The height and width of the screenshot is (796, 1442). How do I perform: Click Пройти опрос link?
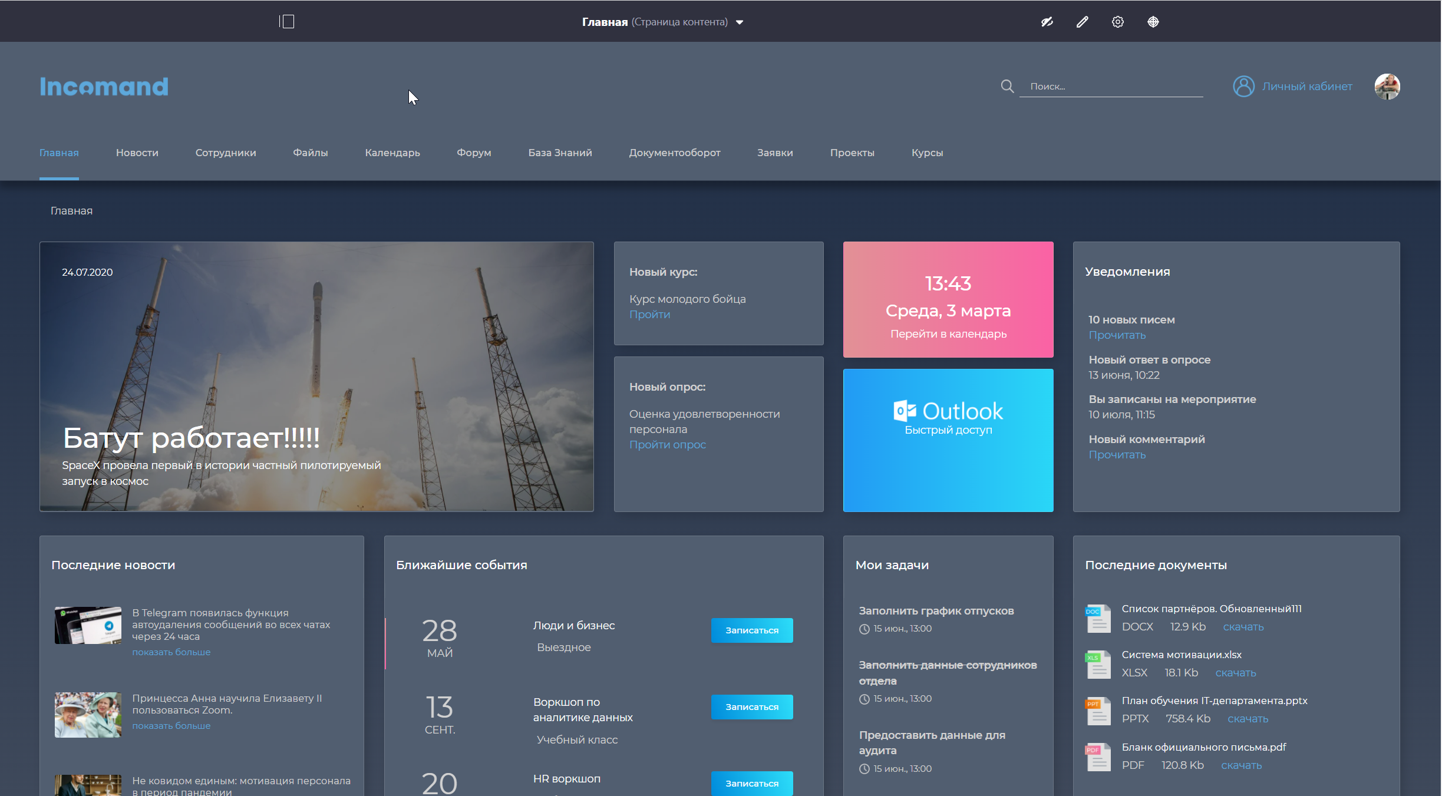click(x=667, y=445)
